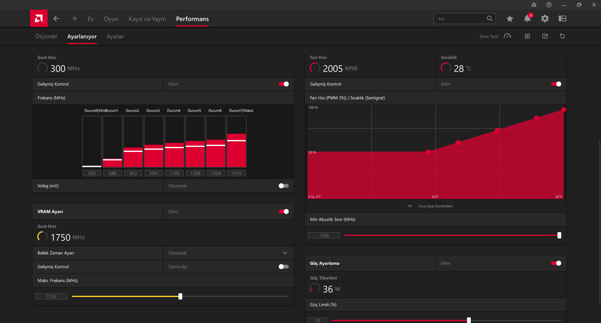Expand İnce Ayar Kontrolleri section
The height and width of the screenshot is (323, 601).
click(x=435, y=206)
